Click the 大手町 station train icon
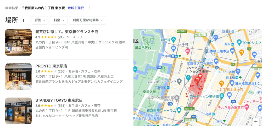 pyautogui.click(x=173, y=56)
